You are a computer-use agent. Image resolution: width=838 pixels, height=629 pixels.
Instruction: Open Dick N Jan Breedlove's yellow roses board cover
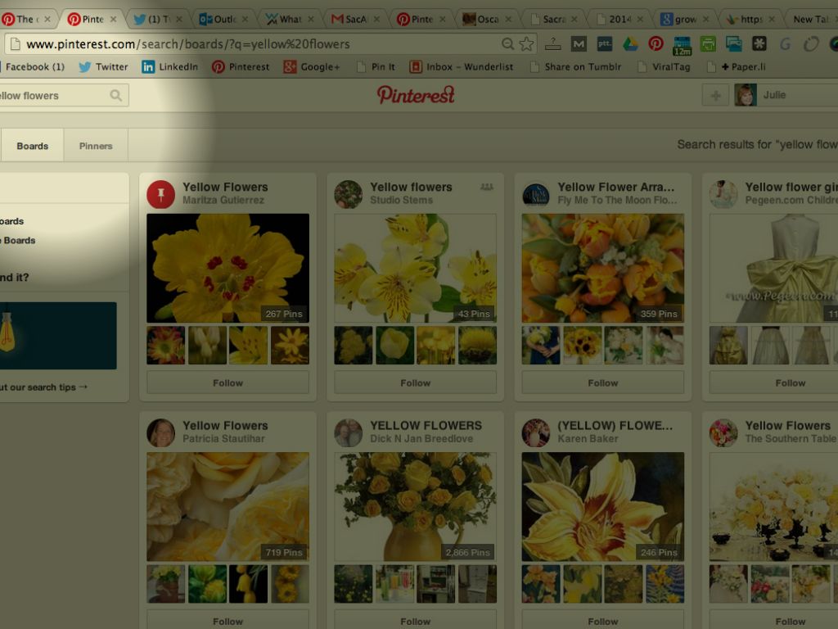click(415, 506)
